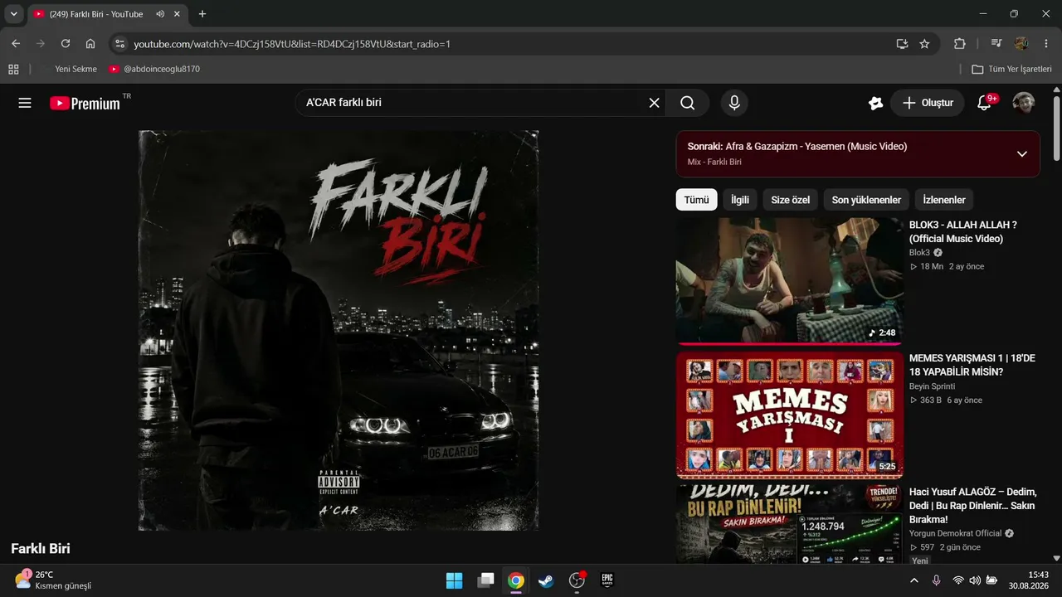
Task: Switch to Chrome on the taskbar
Action: click(516, 580)
